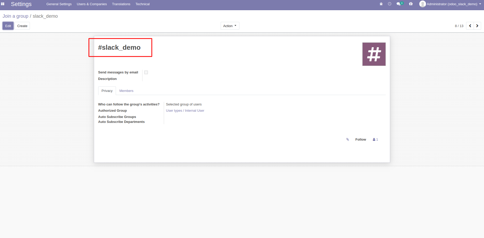Switch to the Members tab
Image resolution: width=484 pixels, height=238 pixels.
[126, 91]
